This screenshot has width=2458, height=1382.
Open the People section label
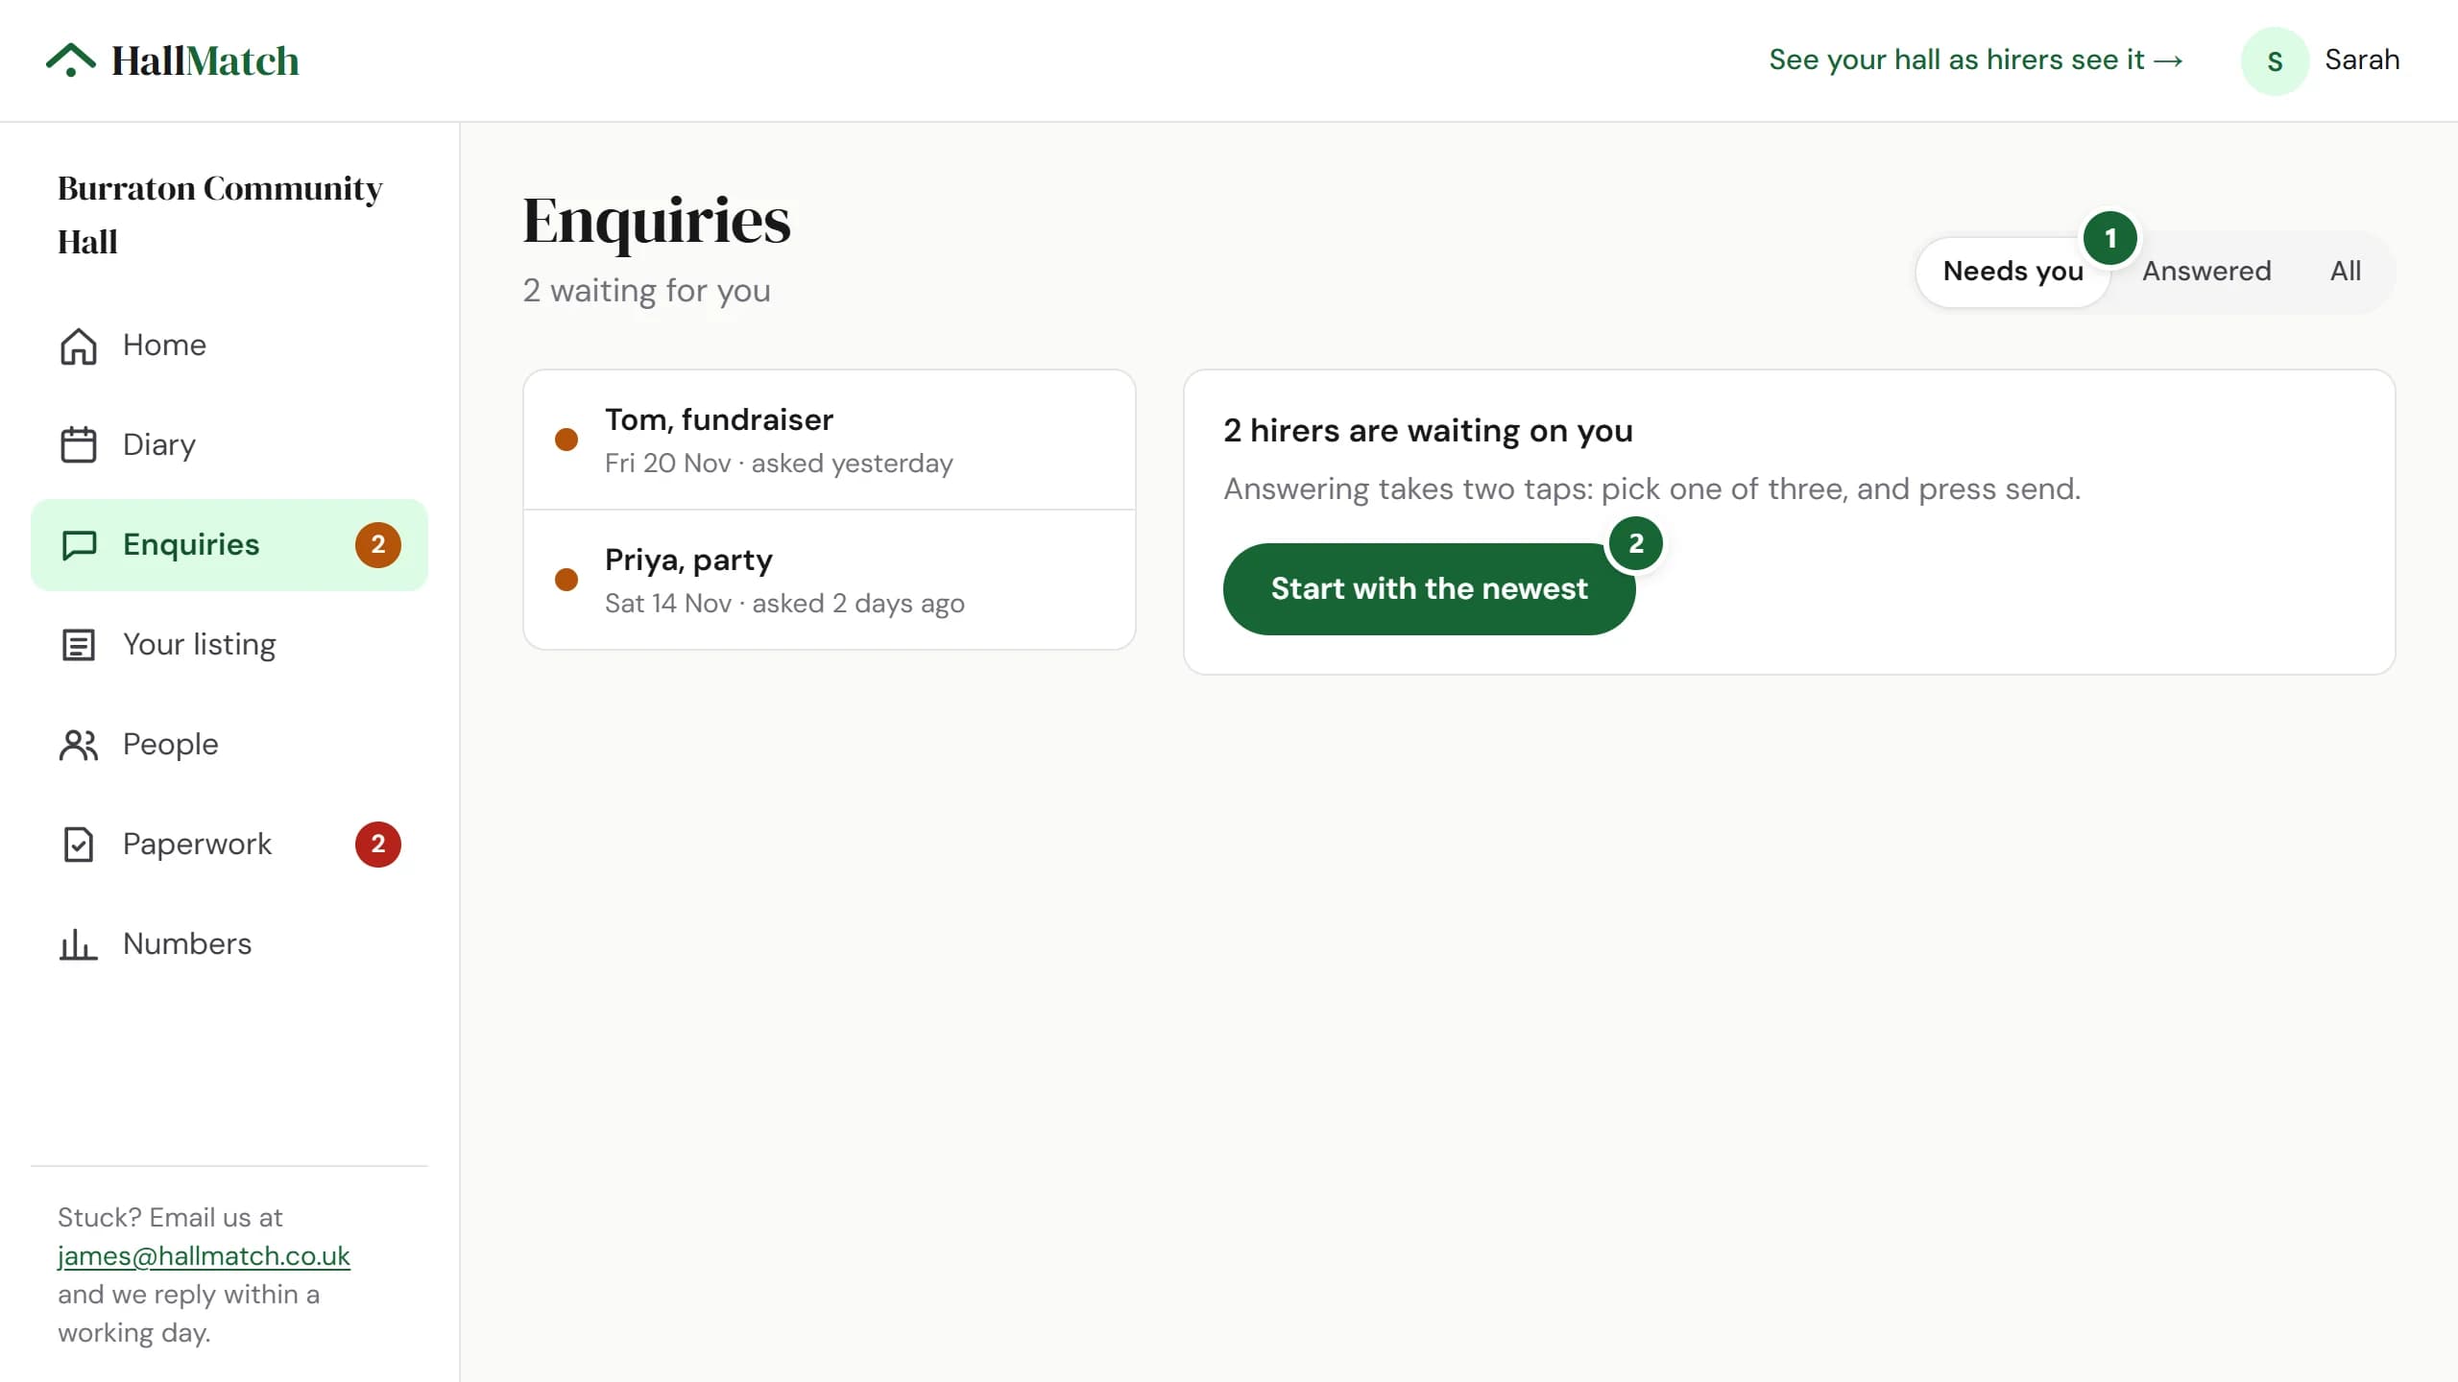pos(171,744)
